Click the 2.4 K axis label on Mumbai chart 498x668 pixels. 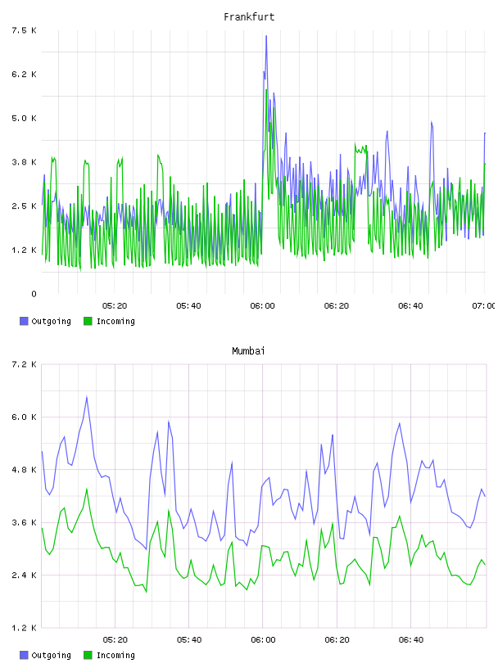click(25, 575)
